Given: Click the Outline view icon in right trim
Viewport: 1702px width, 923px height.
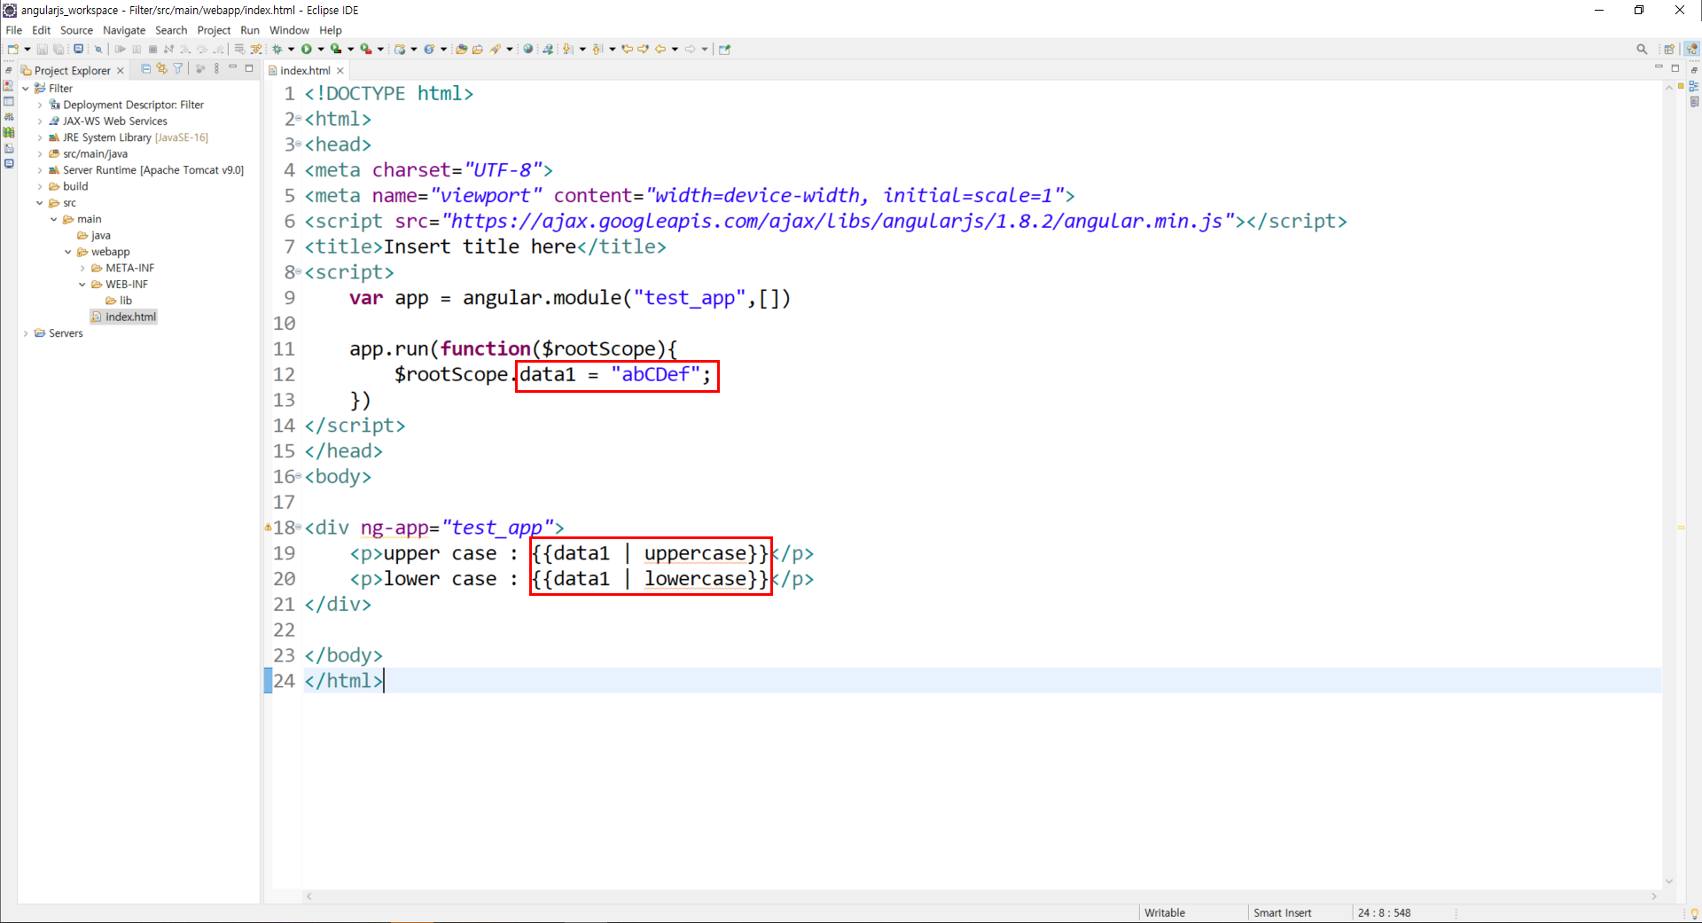Looking at the screenshot, I should point(1694,86).
